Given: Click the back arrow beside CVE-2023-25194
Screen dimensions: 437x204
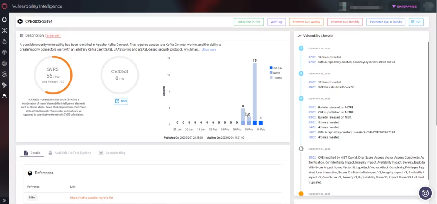Looking at the screenshot, I should pos(20,21).
